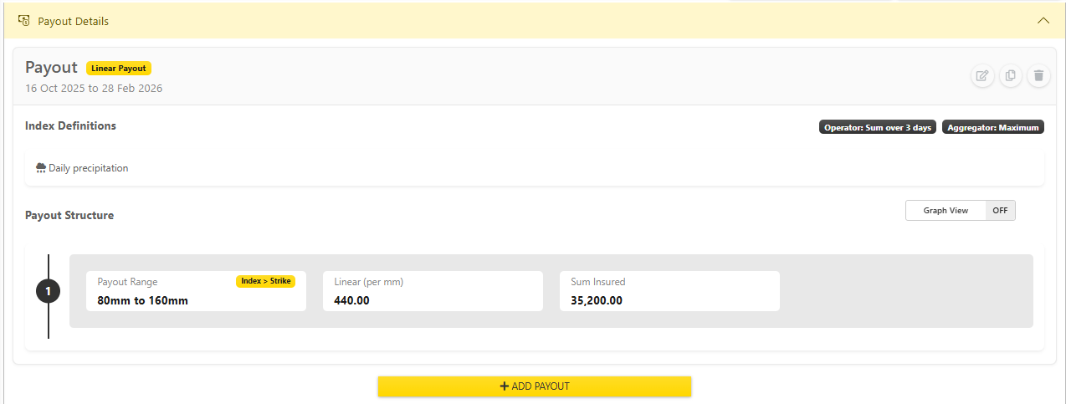Select the Sum Insured 35,200.00 field

(669, 291)
